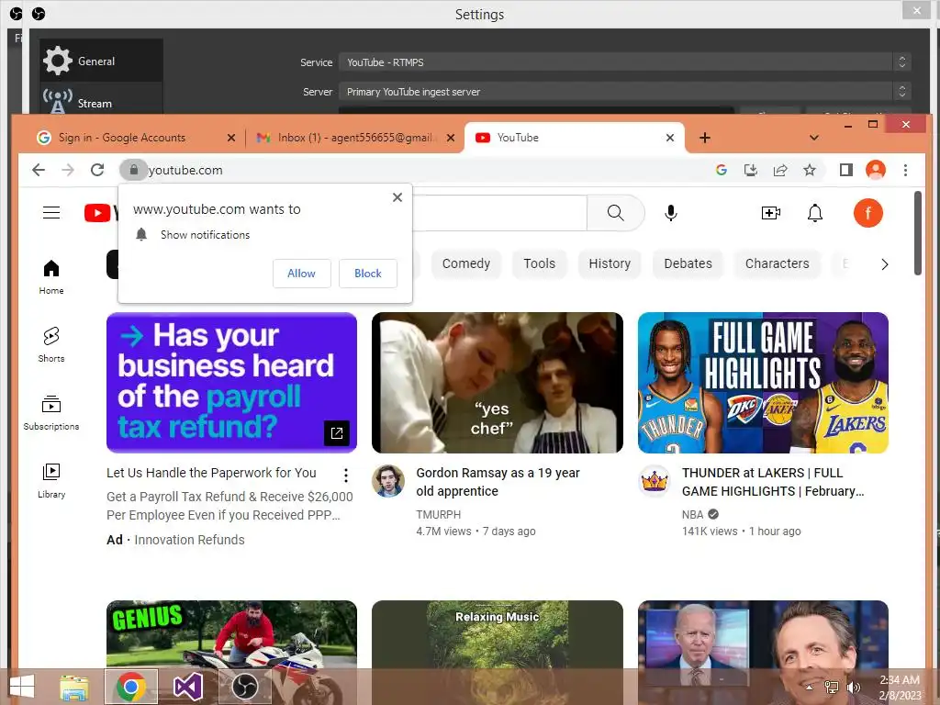
Task: Open Visual Studio from the taskbar
Action: click(x=187, y=687)
